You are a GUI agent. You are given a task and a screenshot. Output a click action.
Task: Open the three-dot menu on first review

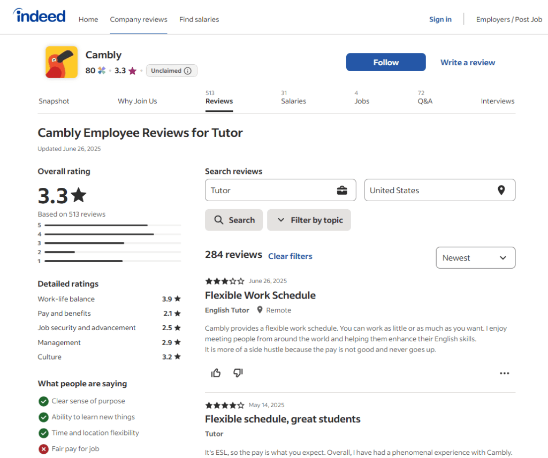(x=504, y=373)
